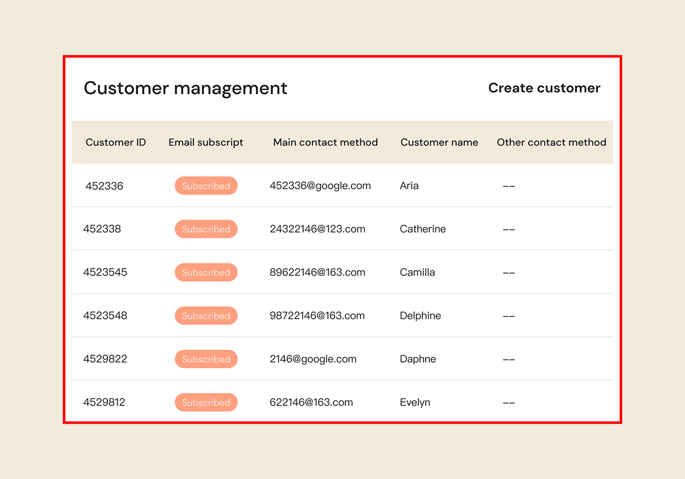Click the other contact dashes in Aria's row

tap(509, 186)
